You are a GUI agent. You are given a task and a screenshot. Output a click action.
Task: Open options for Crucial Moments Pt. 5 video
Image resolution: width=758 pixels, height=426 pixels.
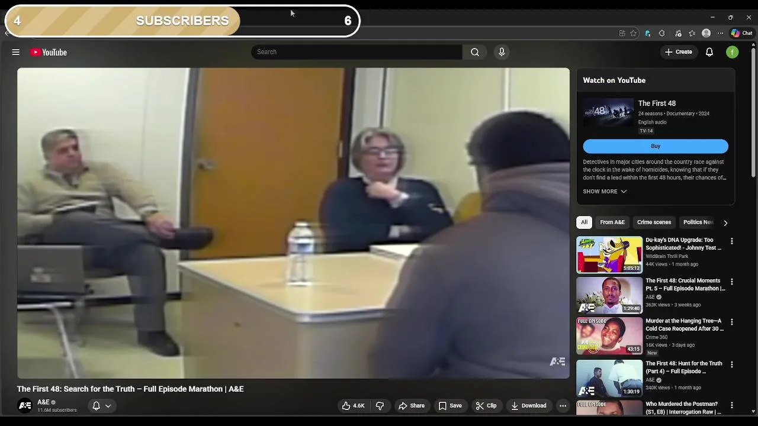[x=732, y=282]
